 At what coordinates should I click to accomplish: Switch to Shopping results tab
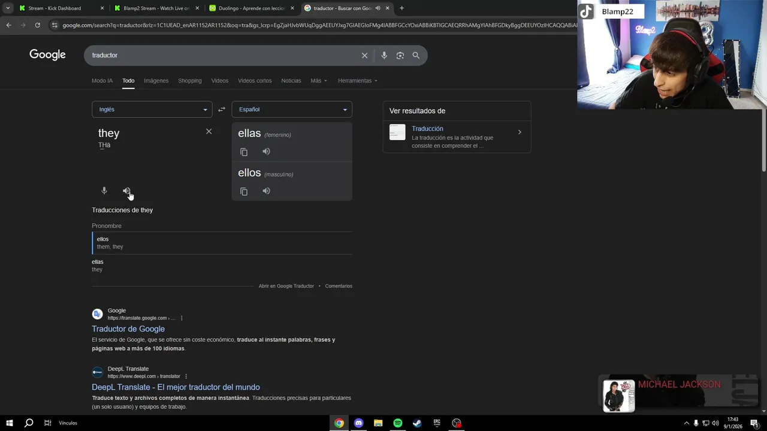pos(190,81)
